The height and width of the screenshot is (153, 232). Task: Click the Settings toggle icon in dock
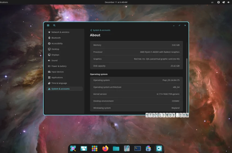[x=159, y=148]
